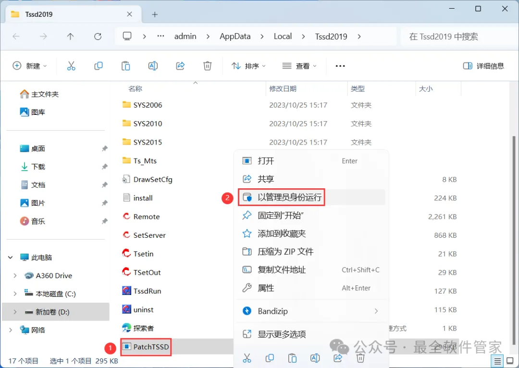Open a new tab with plus button
This screenshot has height=368, width=519.
(155, 14)
